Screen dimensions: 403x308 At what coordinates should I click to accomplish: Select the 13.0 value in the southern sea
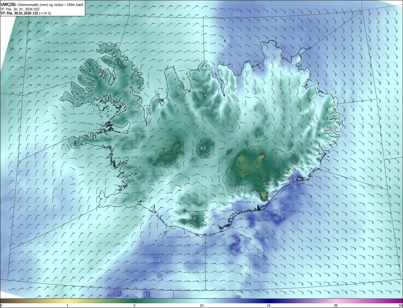(x=156, y=260)
